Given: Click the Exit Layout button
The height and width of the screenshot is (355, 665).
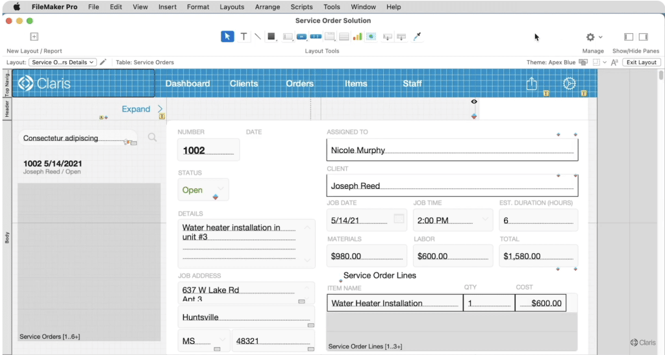Looking at the screenshot, I should click(642, 62).
